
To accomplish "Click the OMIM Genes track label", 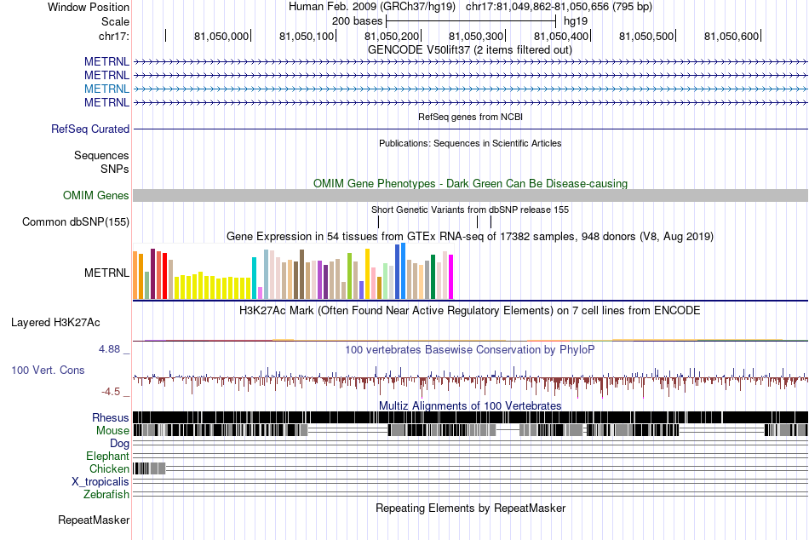I will [96, 195].
